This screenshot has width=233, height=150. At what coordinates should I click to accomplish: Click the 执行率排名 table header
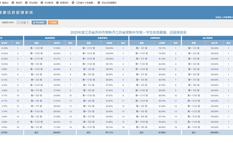click(x=208, y=38)
